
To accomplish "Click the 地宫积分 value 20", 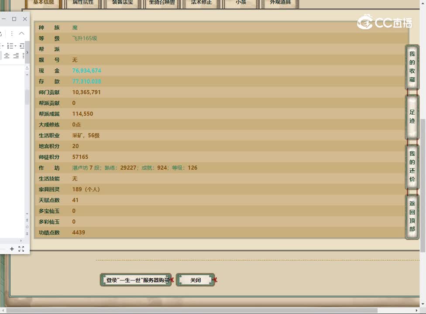I will click(x=75, y=146).
